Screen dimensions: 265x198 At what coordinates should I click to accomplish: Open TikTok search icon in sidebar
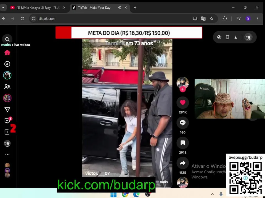tap(7, 39)
